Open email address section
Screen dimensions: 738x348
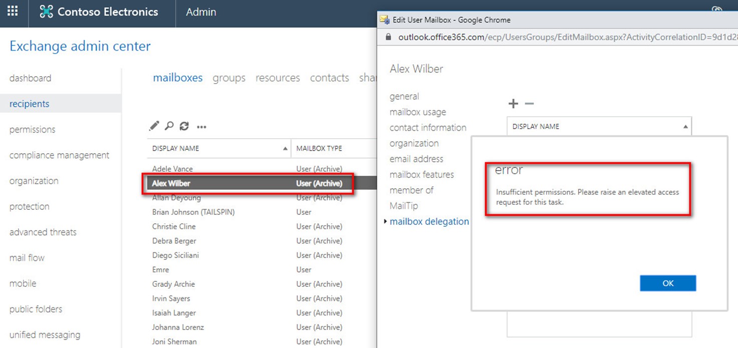point(416,159)
